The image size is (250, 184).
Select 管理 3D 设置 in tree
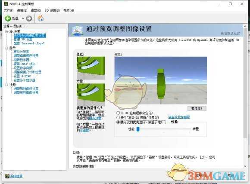(23, 39)
